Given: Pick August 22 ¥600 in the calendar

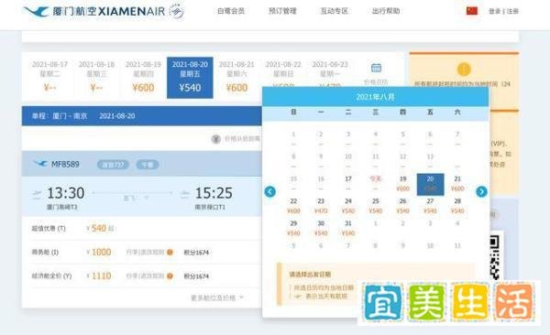Looking at the screenshot, I should pyautogui.click(x=293, y=206).
